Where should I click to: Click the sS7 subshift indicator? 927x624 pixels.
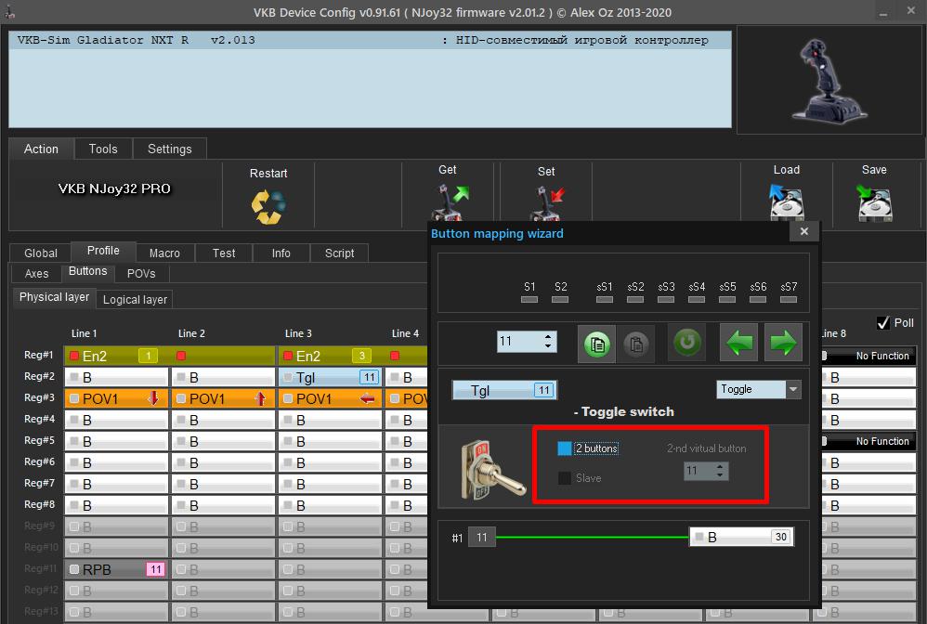(x=789, y=300)
